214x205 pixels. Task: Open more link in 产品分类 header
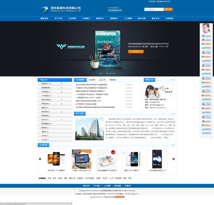[x=69, y=80]
